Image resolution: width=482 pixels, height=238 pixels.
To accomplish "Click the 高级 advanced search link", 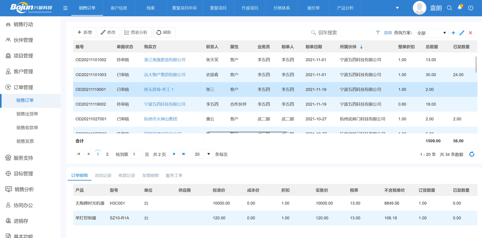I will tap(387, 33).
